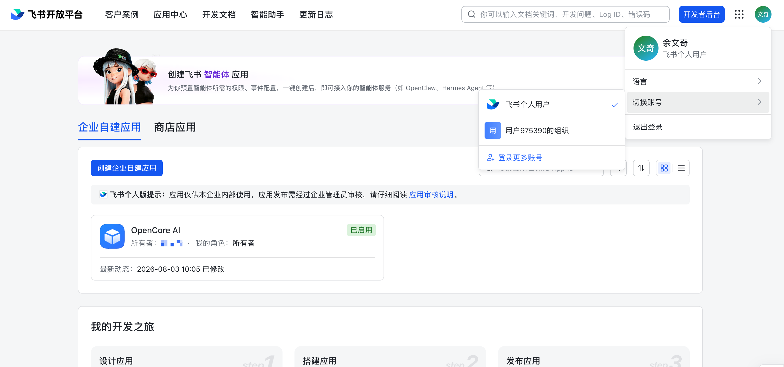Select the 语言 menu entry
Screen dimensions: 784x367
point(698,81)
